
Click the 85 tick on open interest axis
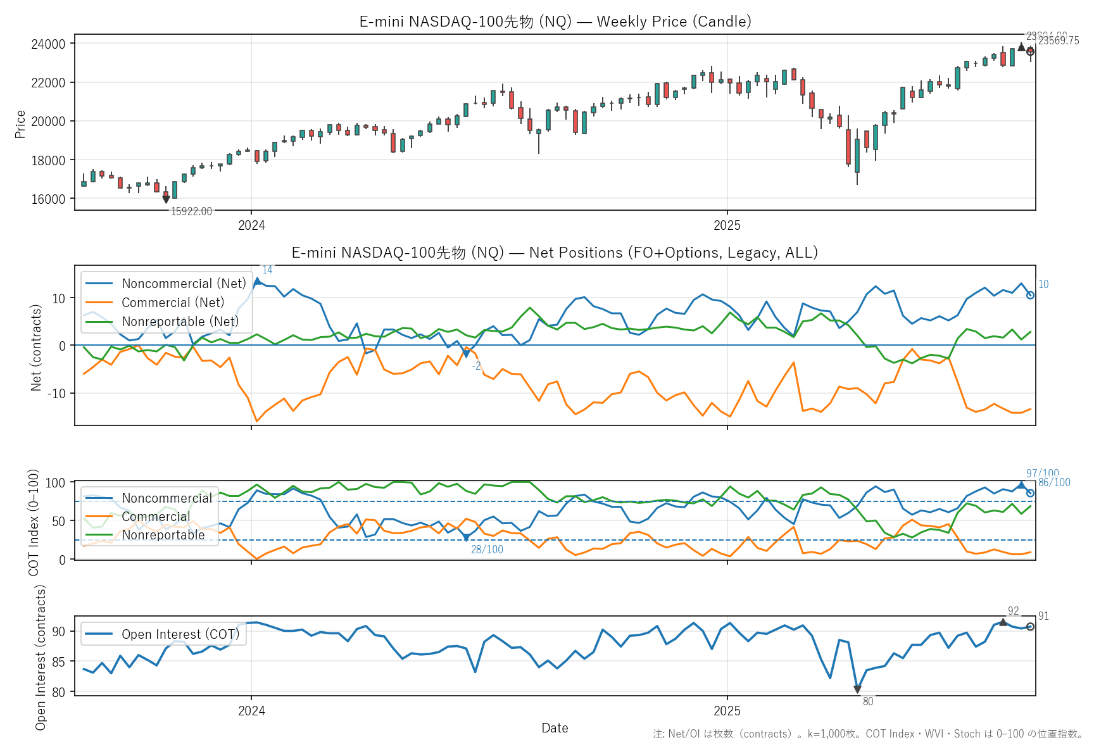click(59, 662)
